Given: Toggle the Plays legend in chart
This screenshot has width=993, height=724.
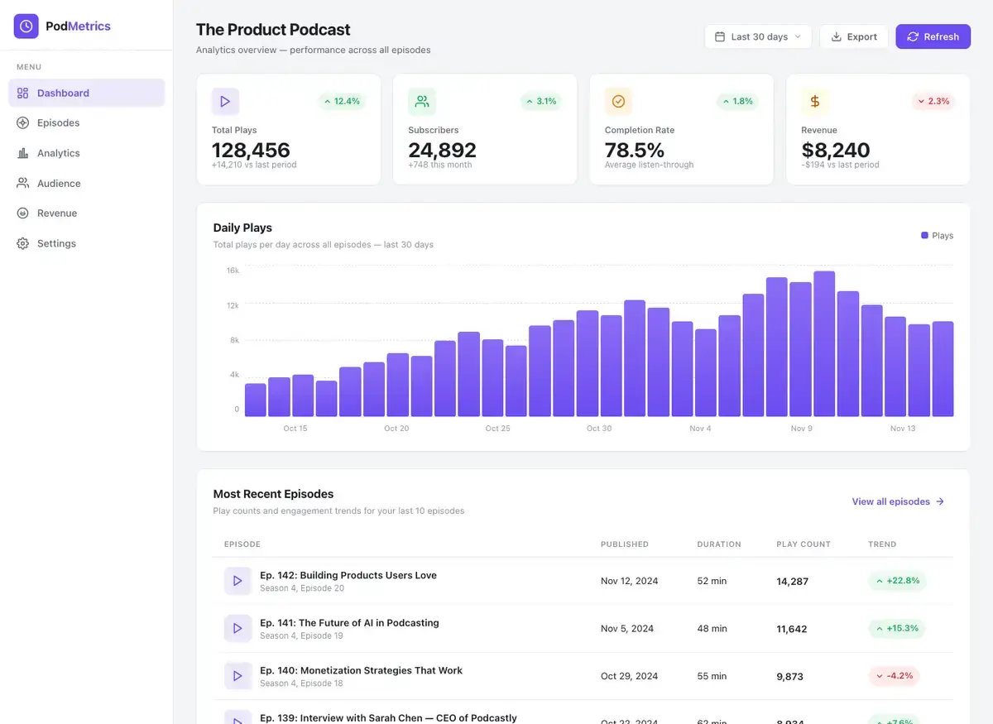Looking at the screenshot, I should point(937,236).
